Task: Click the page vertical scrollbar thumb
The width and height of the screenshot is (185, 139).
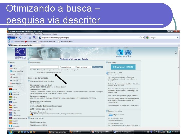Action: point(179,67)
